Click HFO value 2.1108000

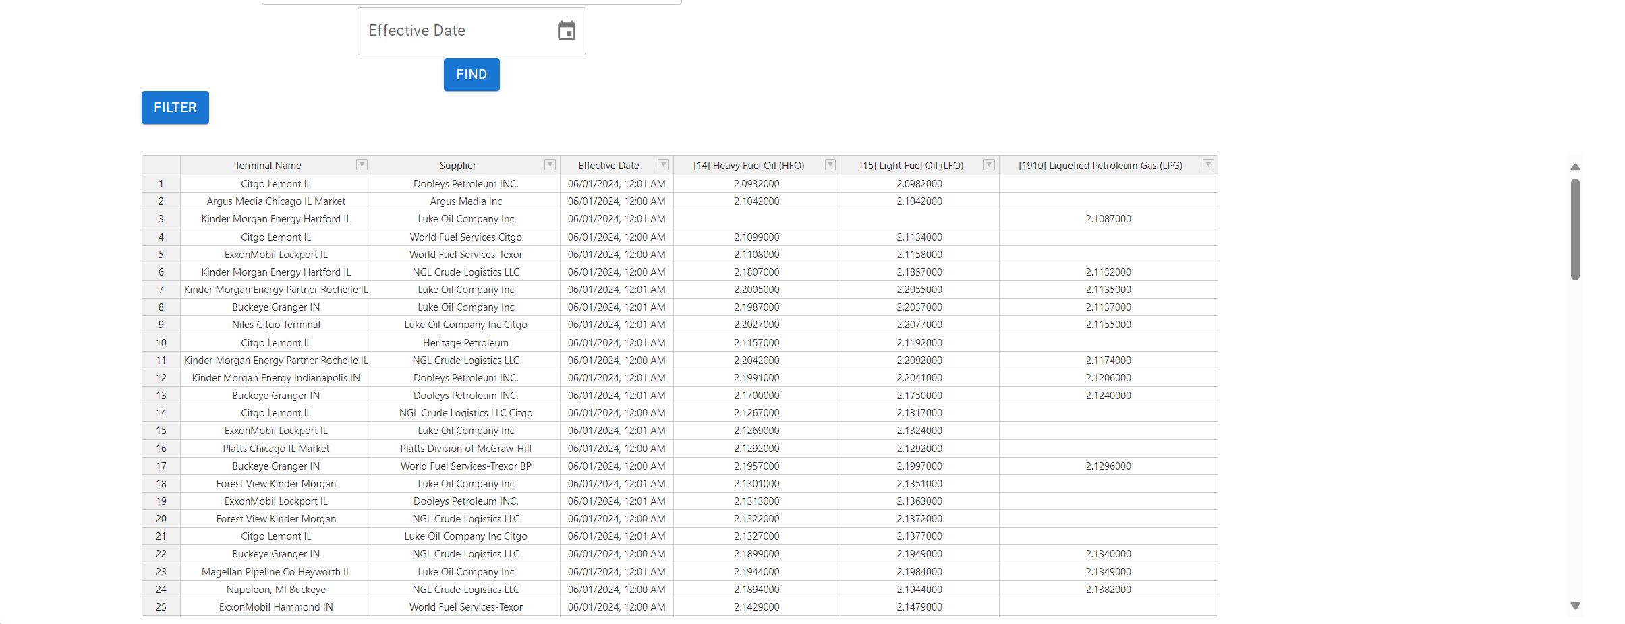click(756, 255)
